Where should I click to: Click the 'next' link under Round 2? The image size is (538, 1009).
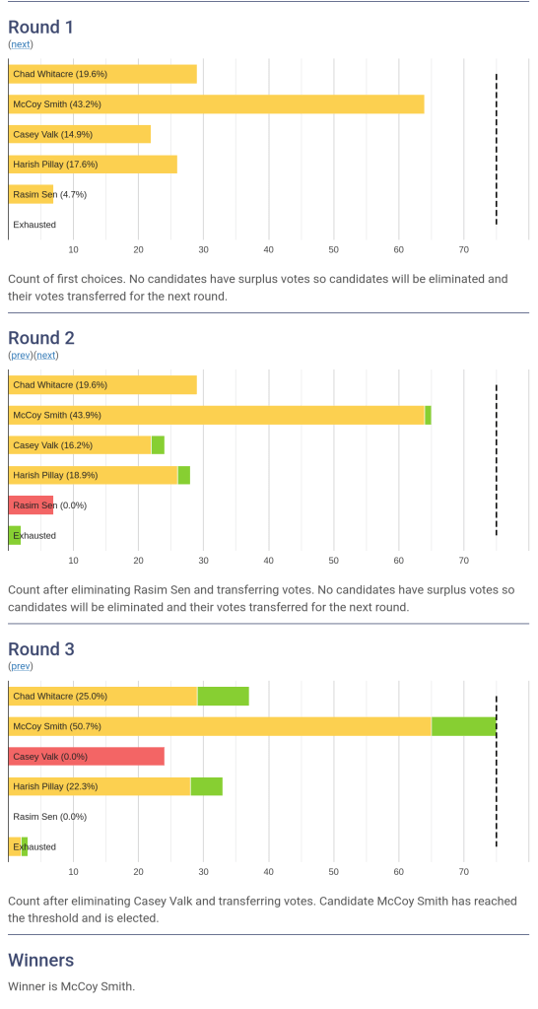pyautogui.click(x=45, y=355)
